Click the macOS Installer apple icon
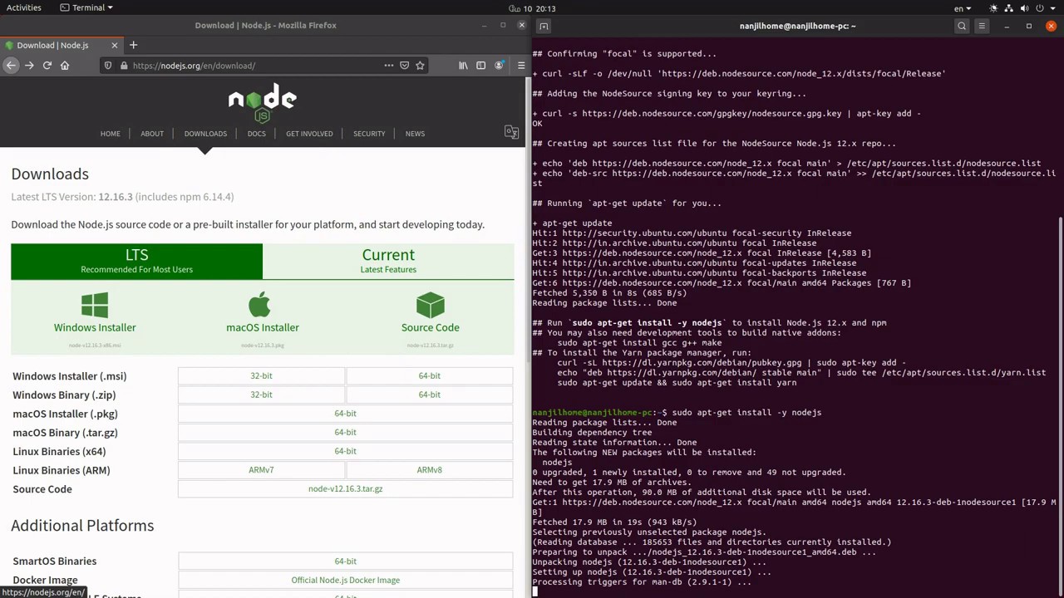This screenshot has width=1064, height=598. [x=259, y=304]
